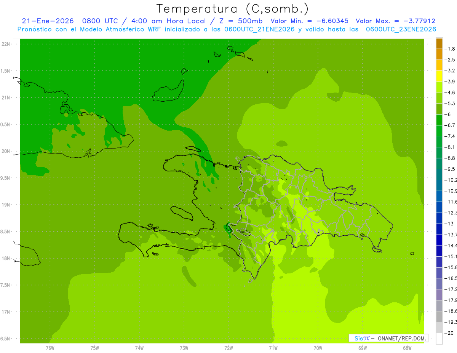
Task: Click the 68W longitude axis label
Action: [x=407, y=348]
